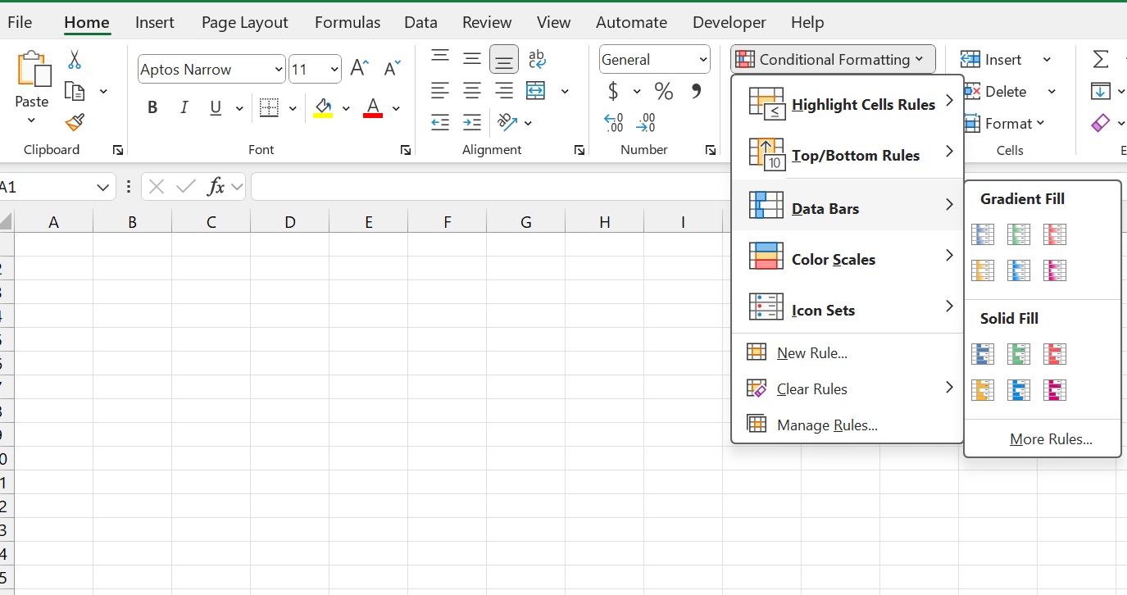Click the Cut scissors icon

point(75,60)
